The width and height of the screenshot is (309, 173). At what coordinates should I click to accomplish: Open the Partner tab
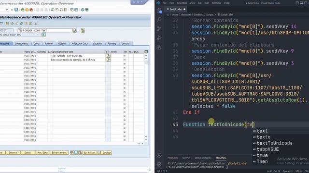pos(49,44)
